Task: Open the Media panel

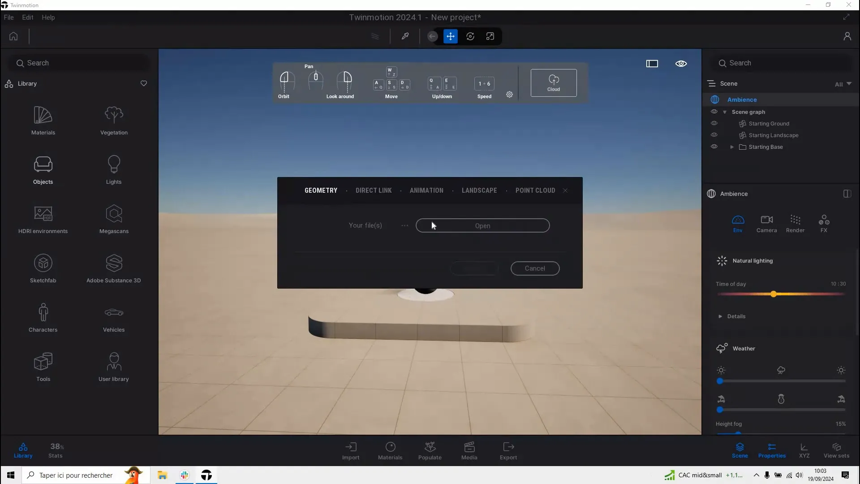Action: coord(469,451)
